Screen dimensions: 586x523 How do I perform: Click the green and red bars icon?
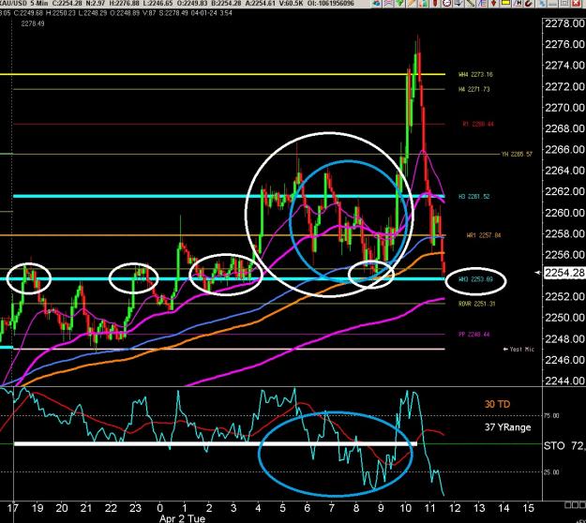[x=424, y=4]
